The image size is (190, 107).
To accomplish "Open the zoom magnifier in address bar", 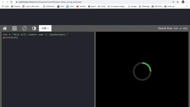I will point(173,2).
